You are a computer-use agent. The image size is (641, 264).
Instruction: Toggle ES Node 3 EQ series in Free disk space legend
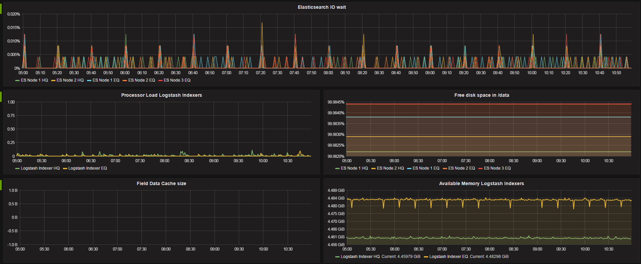(x=498, y=168)
